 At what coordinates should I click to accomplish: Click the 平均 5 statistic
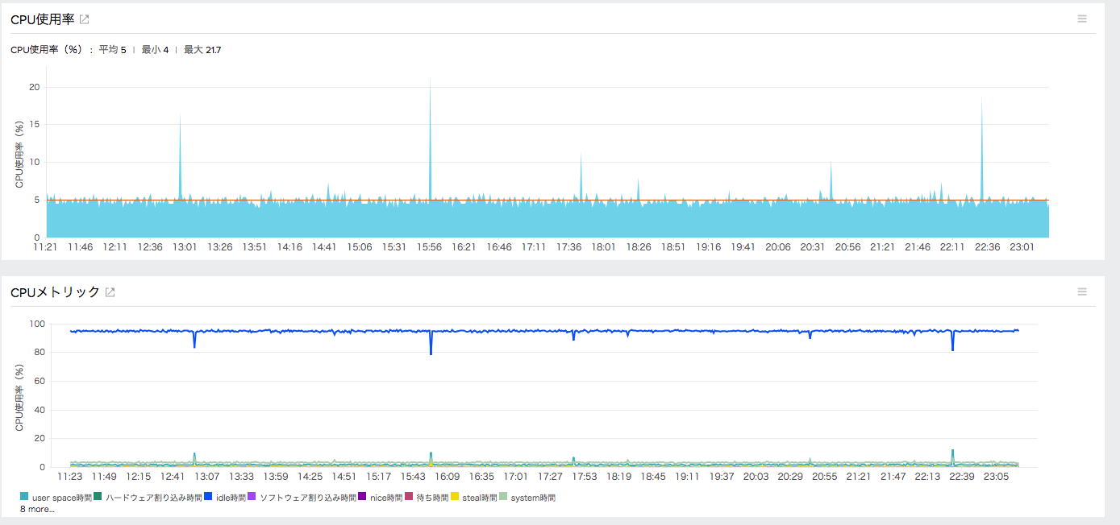point(112,50)
